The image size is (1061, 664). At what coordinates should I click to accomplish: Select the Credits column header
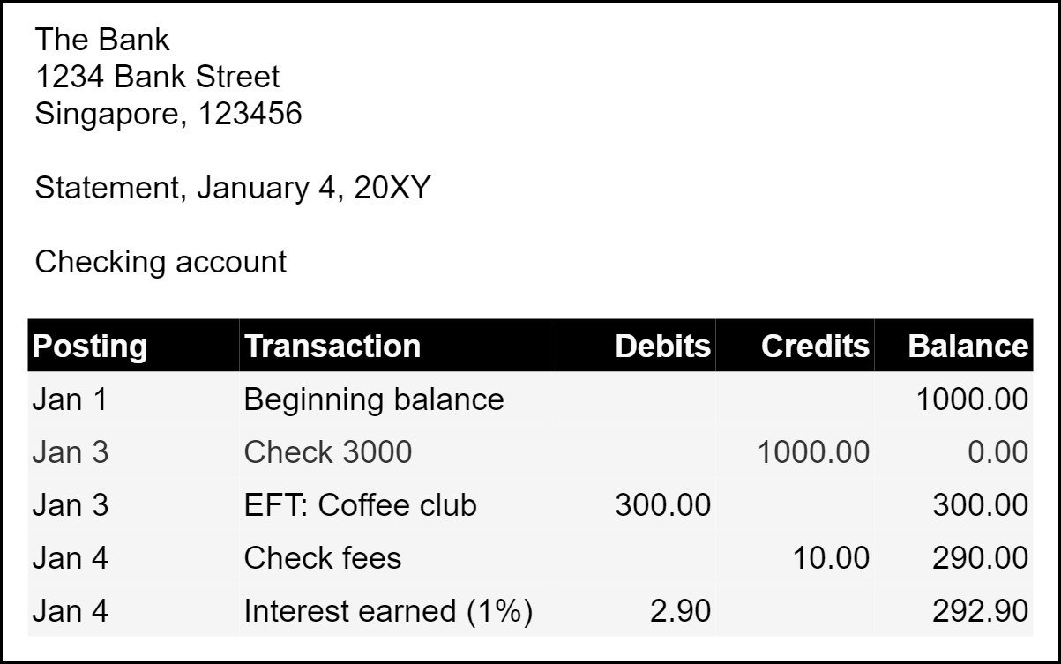tap(815, 346)
